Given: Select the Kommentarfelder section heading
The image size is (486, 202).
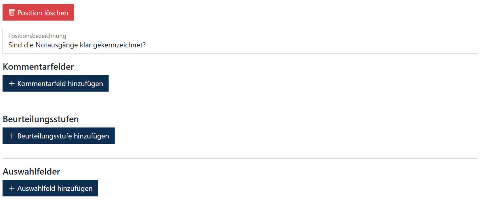Looking at the screenshot, I should click(x=38, y=67).
